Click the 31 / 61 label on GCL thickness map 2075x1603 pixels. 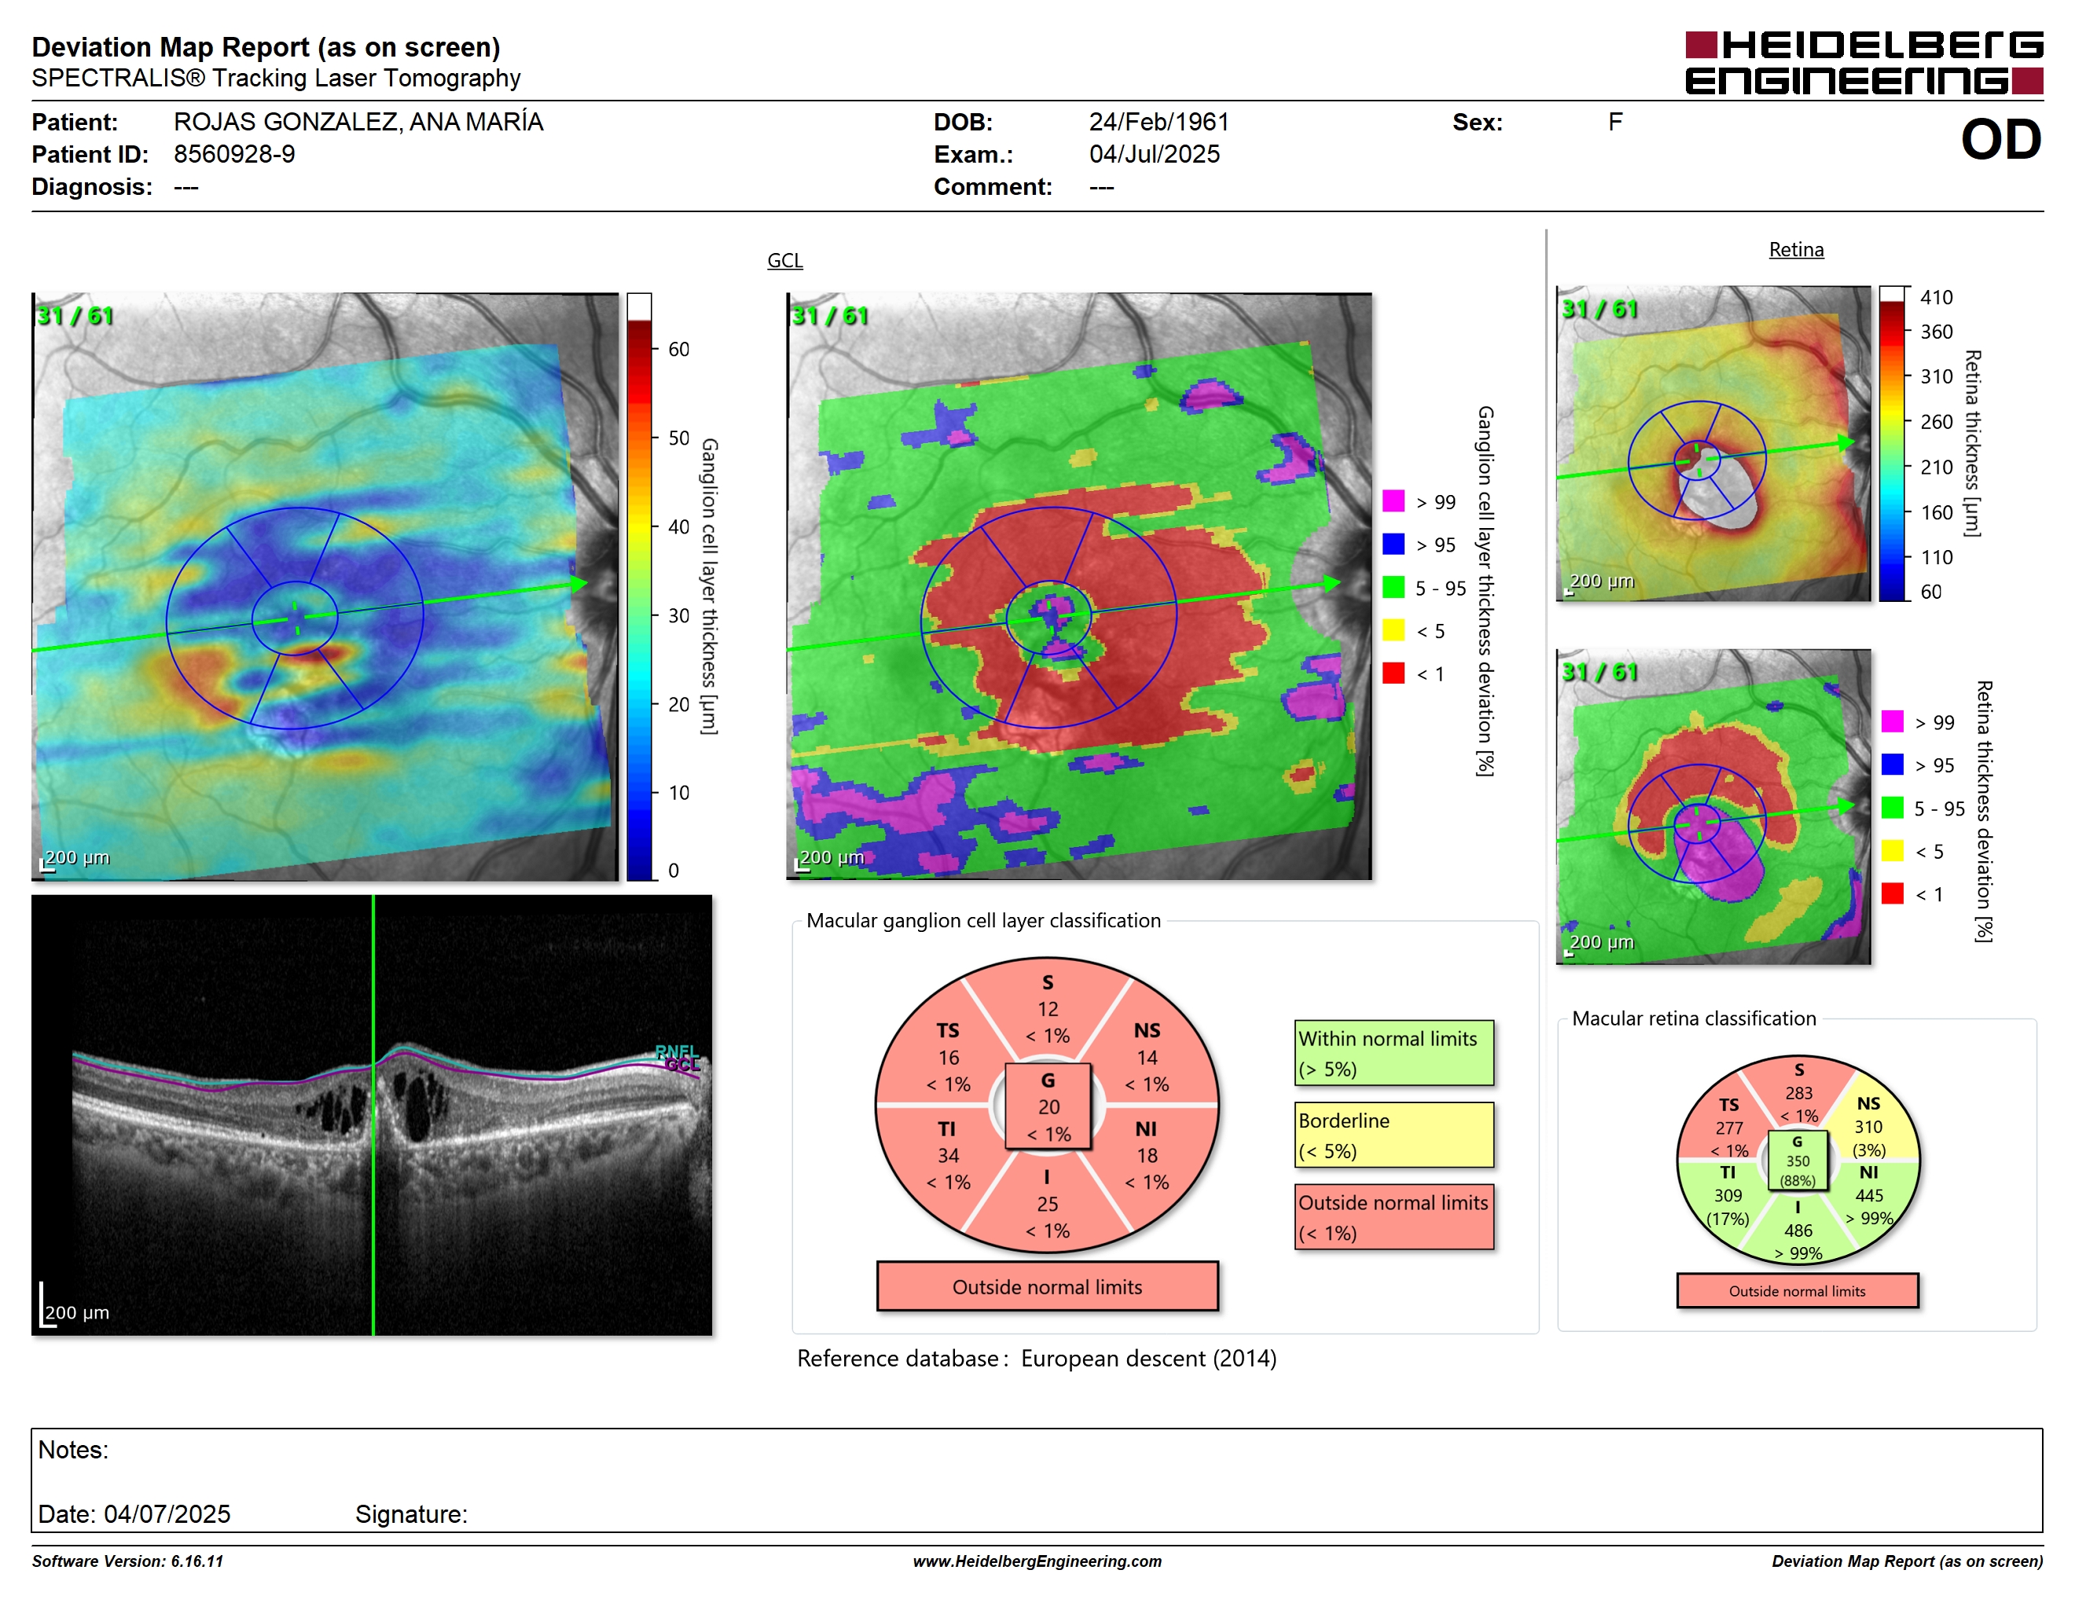[74, 315]
